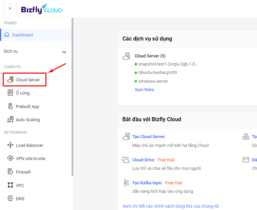This screenshot has width=257, height=210.
Task: Click the Dashboard home icon
Action: (x=7, y=34)
